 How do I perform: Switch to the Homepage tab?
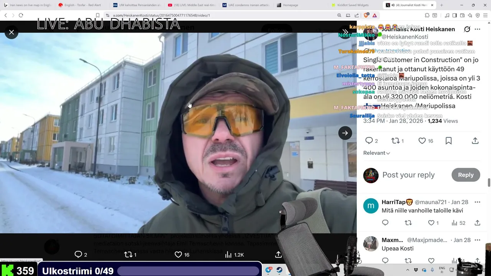click(x=301, y=5)
